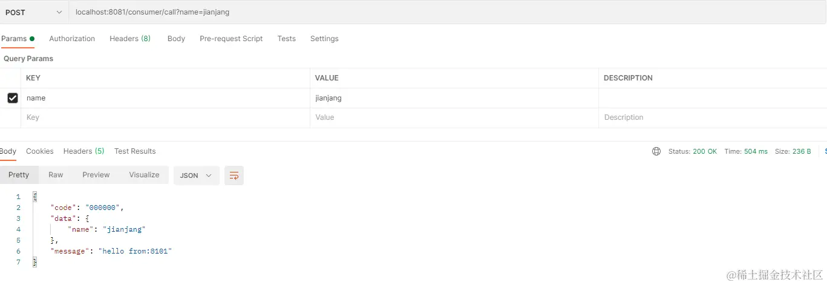Click the "data": { response line
The height and width of the screenshot is (285, 827).
pos(70,218)
